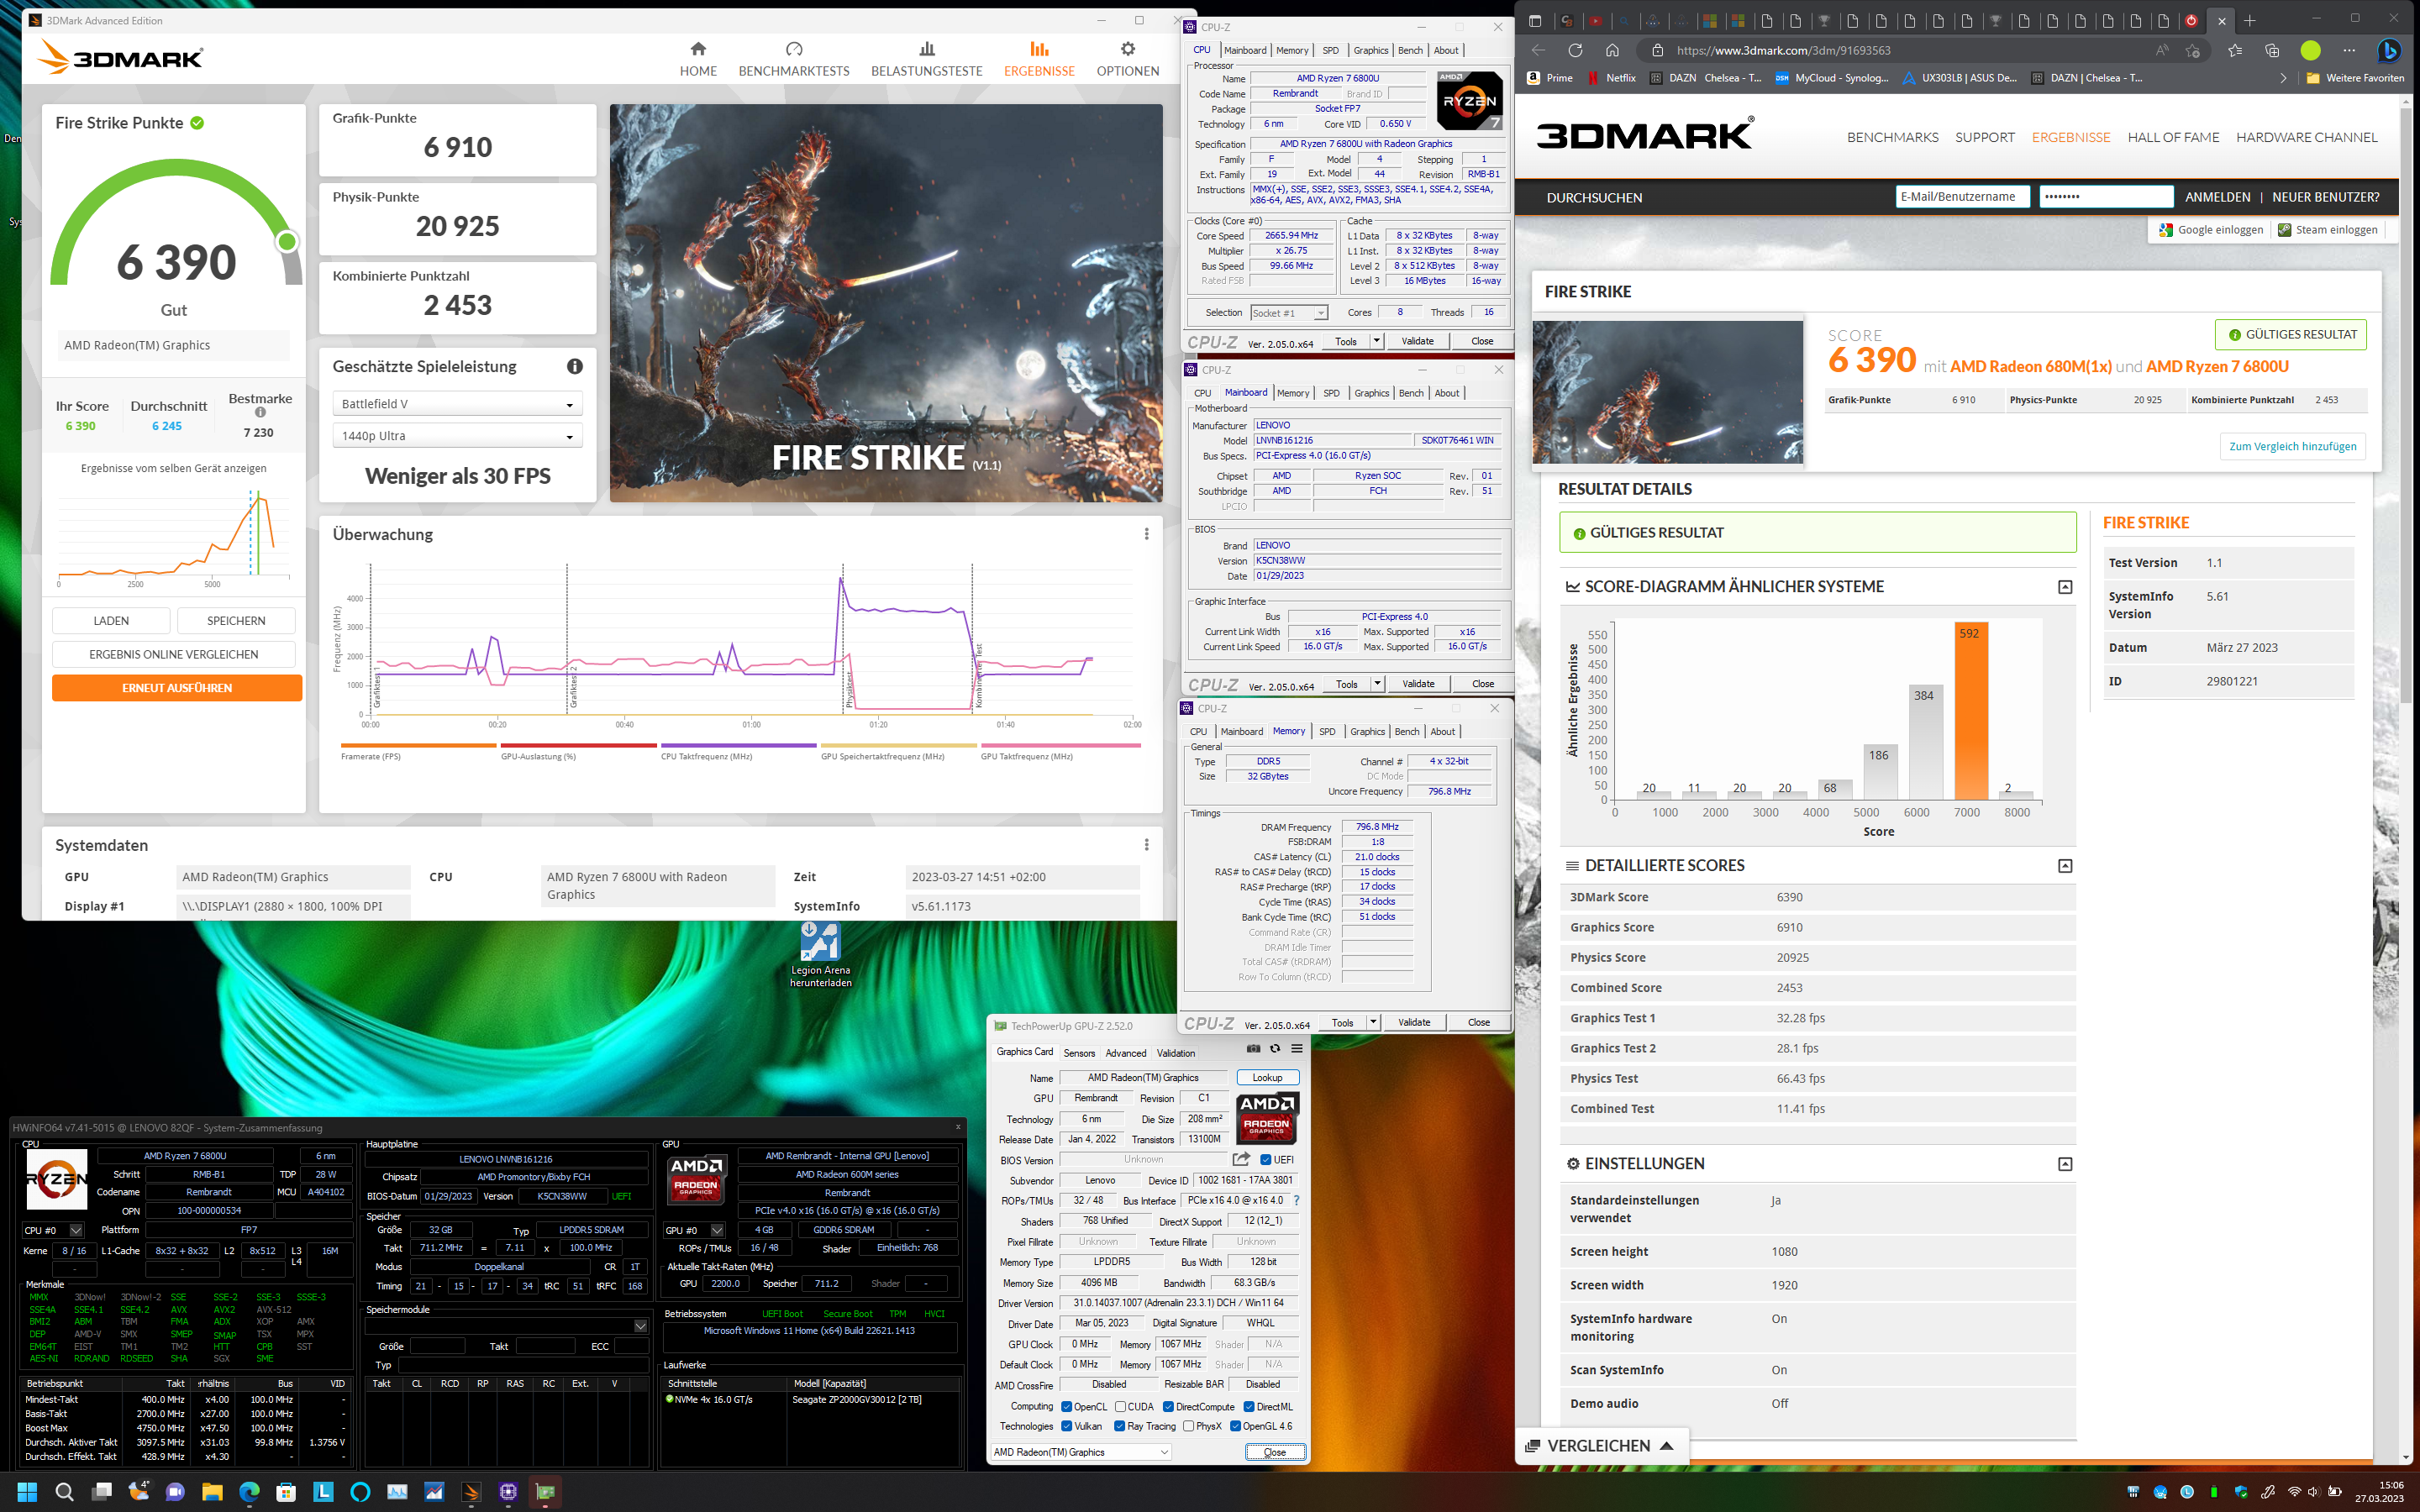Open HARDWARE CHANNEL on 3DMark website
Image resolution: width=2420 pixels, height=1512 pixels.
[2306, 137]
